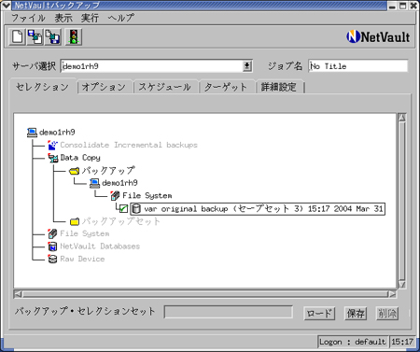The width and height of the screenshot is (420, 352).
Task: Click the new blank document toolbar icon
Action: click(x=17, y=36)
